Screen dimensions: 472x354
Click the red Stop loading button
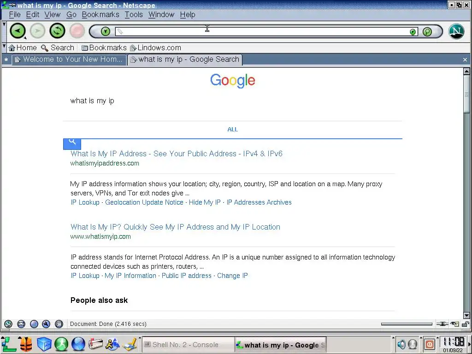coord(77,31)
